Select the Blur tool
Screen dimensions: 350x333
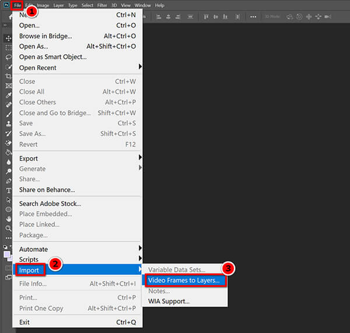click(9, 162)
